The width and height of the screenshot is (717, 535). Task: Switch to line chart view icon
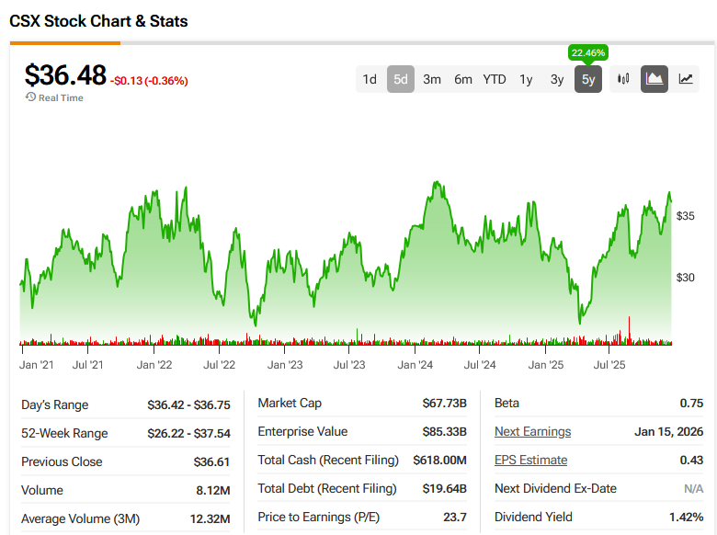point(686,79)
